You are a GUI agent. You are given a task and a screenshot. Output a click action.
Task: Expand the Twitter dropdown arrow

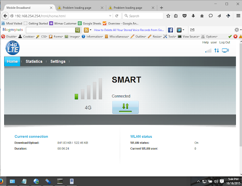pyautogui.click(x=183, y=30)
